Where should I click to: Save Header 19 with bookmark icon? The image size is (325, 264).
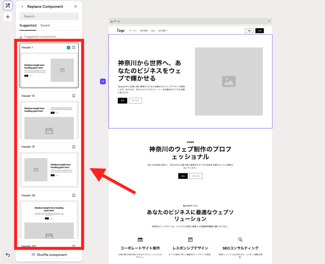tap(74, 147)
